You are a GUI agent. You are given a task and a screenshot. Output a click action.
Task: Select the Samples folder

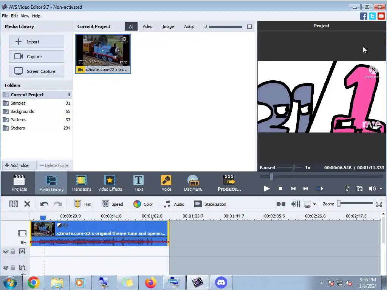coord(37,103)
